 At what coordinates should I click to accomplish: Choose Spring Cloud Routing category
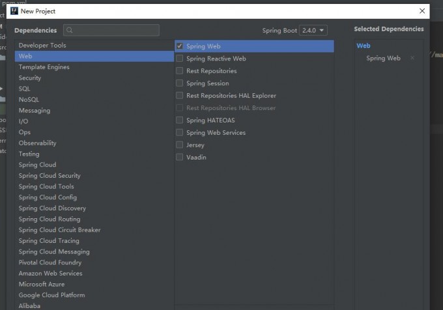point(94,219)
